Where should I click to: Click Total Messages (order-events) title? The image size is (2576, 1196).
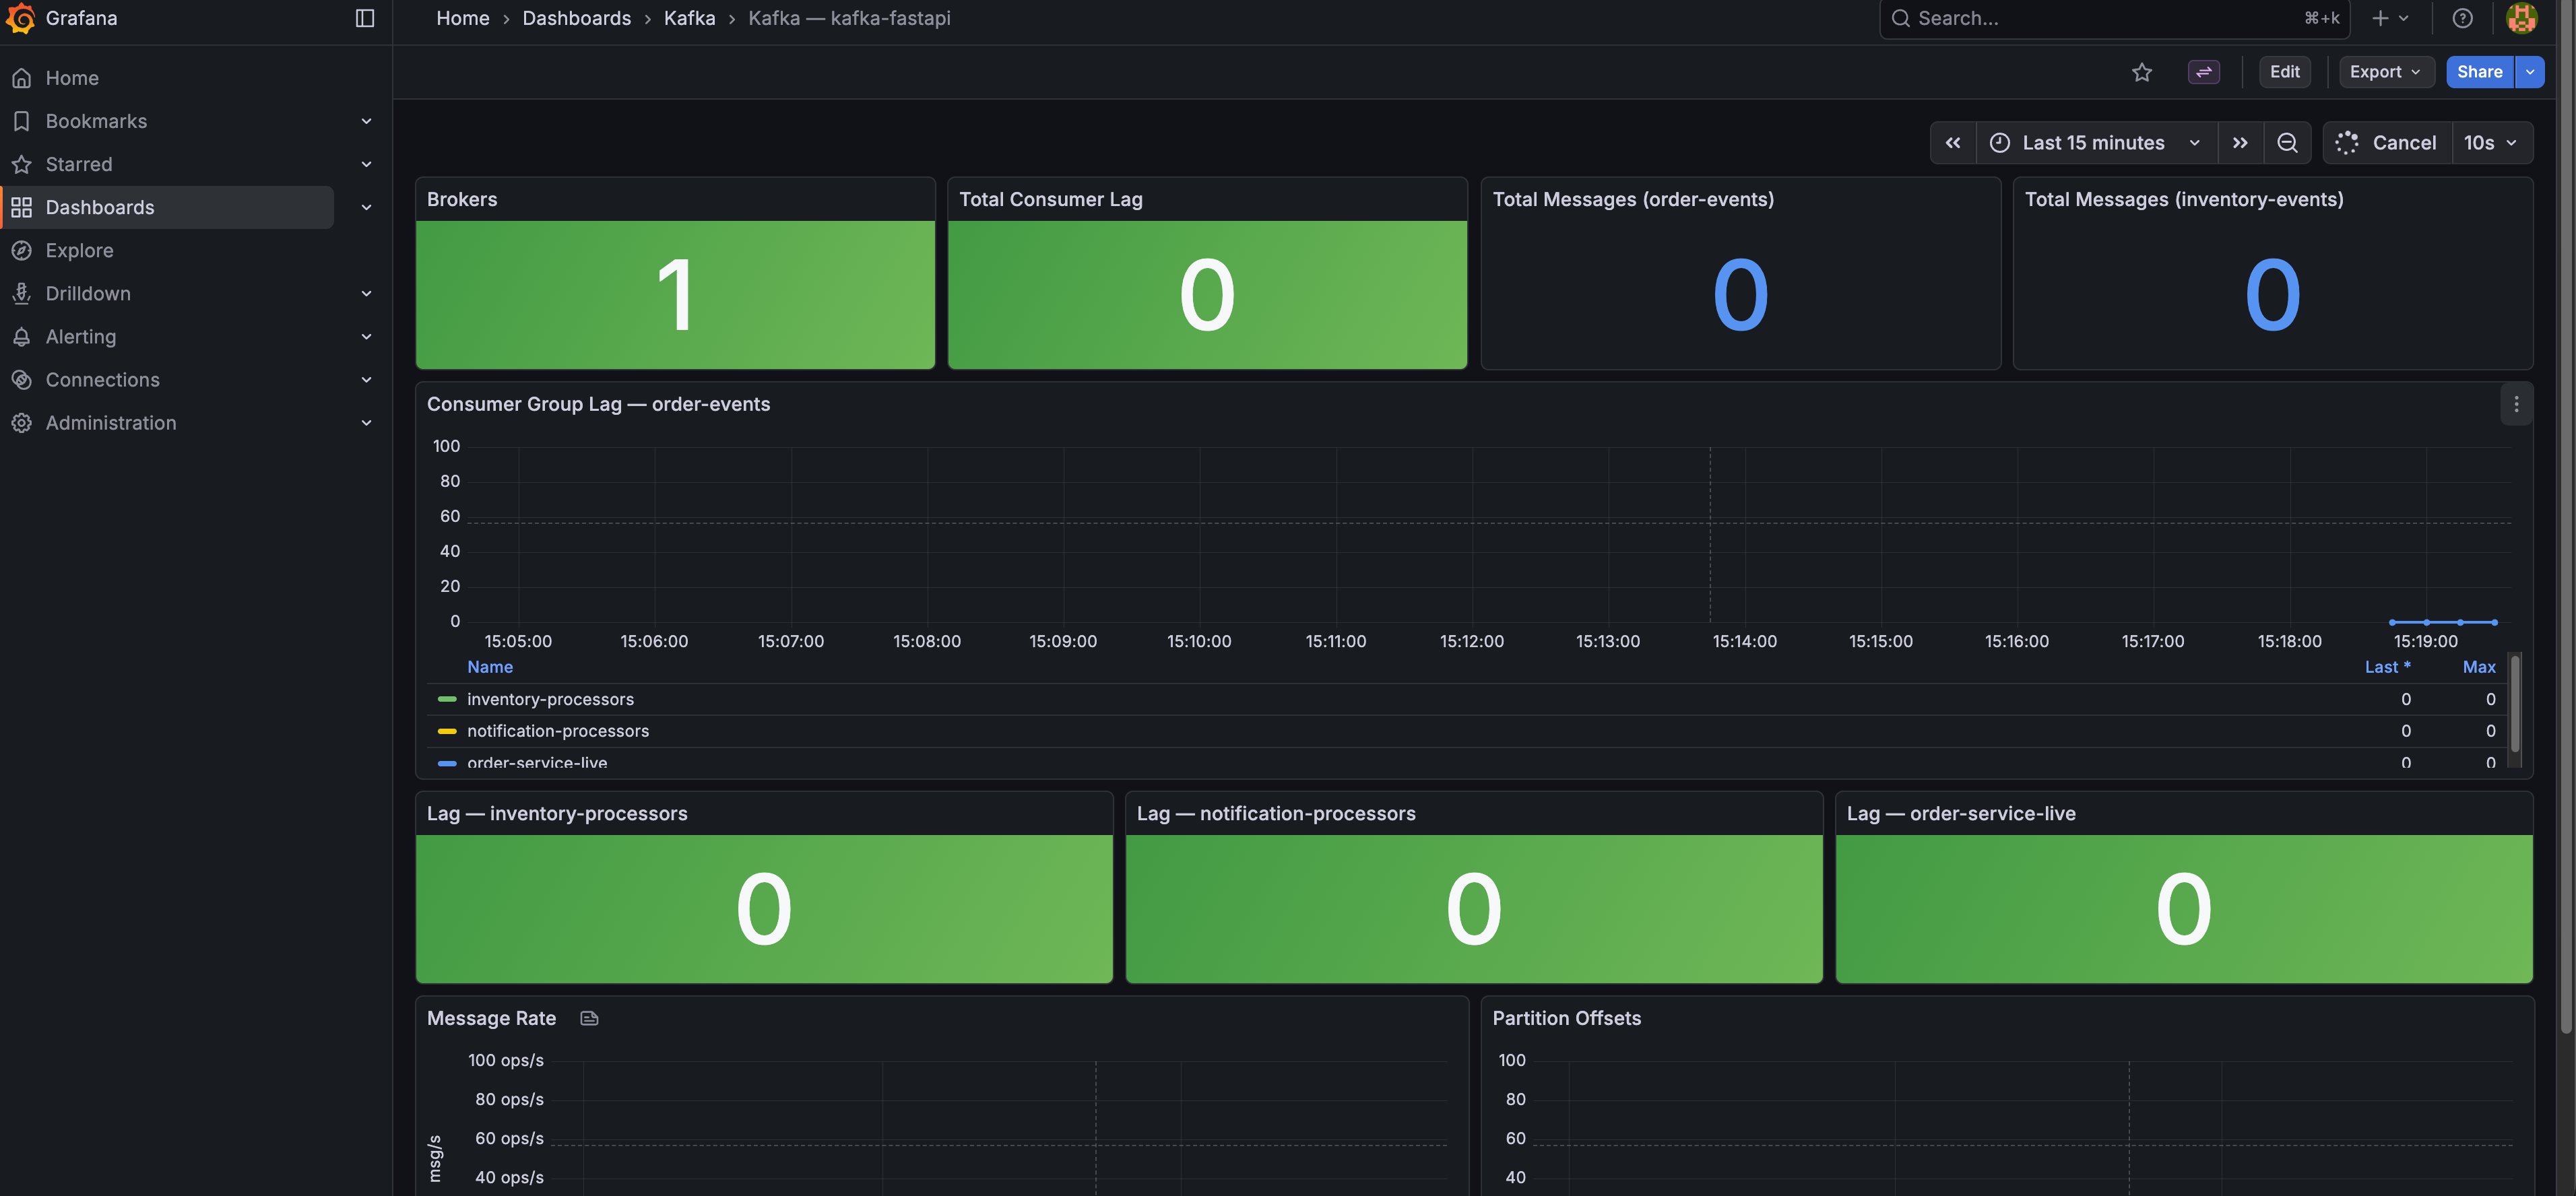tap(1633, 199)
